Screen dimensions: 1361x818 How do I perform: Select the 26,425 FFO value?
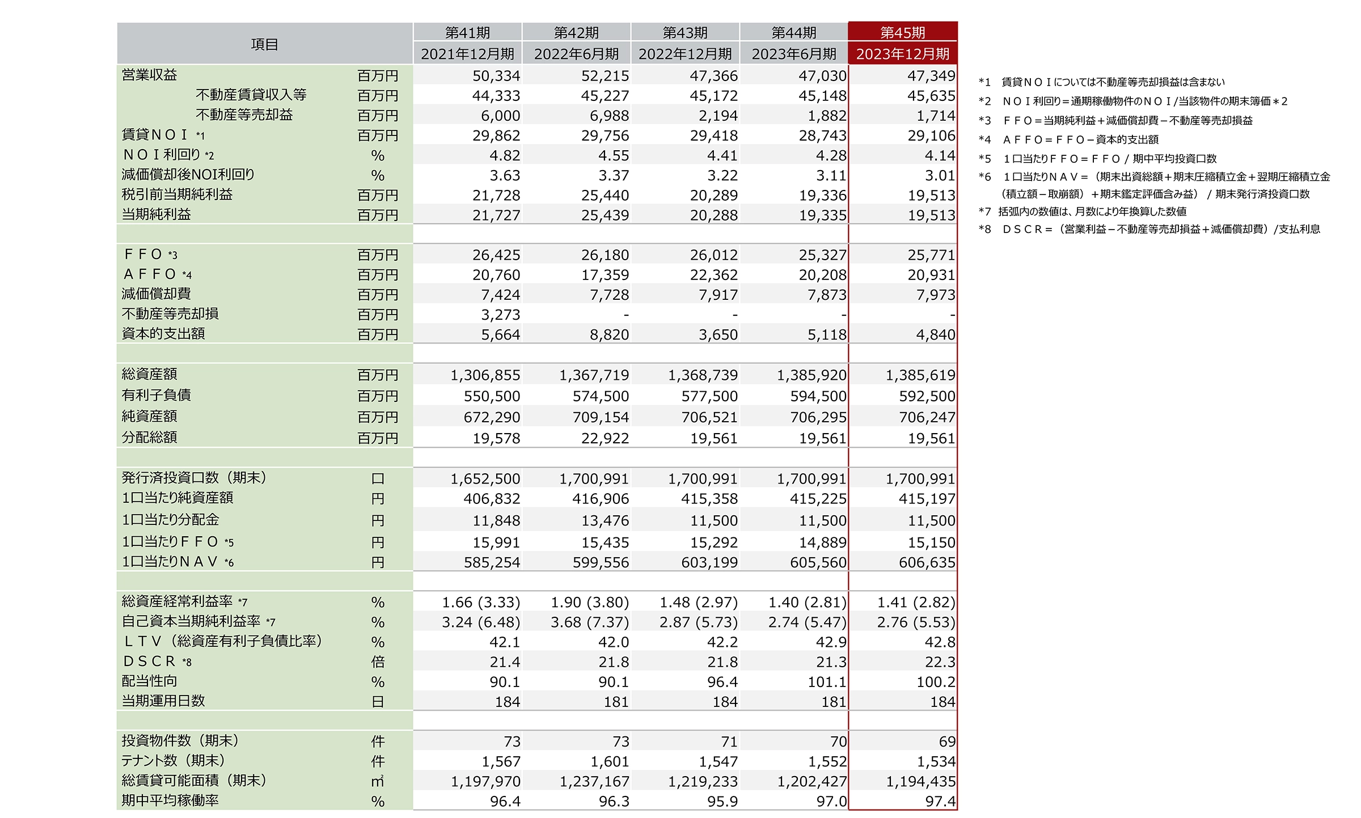tap(496, 255)
